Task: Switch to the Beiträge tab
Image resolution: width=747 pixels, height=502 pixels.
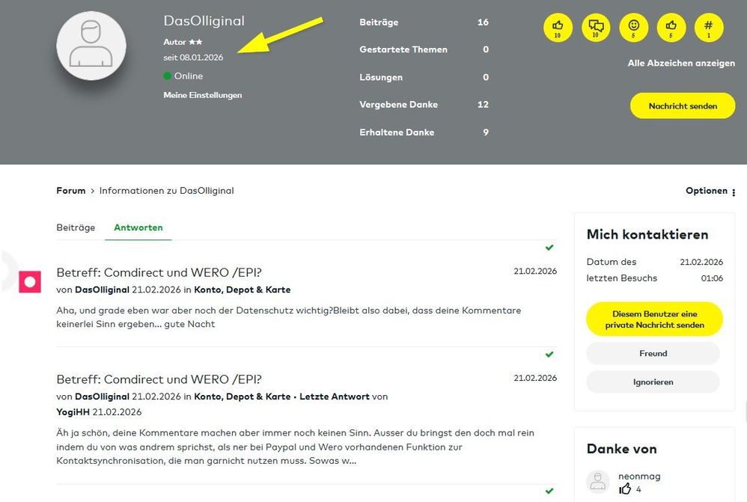Action: 76,227
